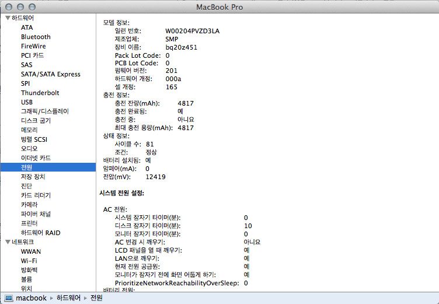Viewport: 439px width, 304px height.
Task: Open the 진단 entry
Action: [x=26, y=186]
